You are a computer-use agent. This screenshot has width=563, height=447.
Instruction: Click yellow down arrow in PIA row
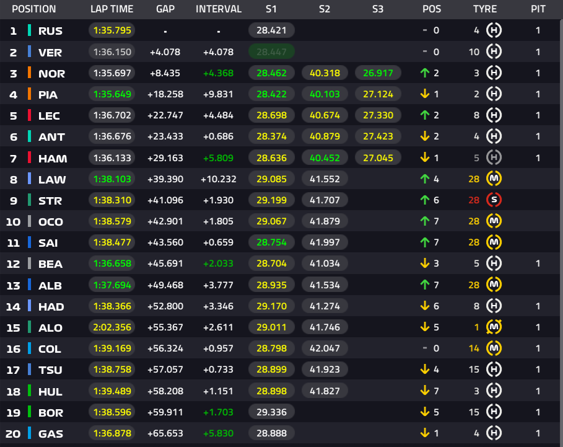[x=425, y=94]
